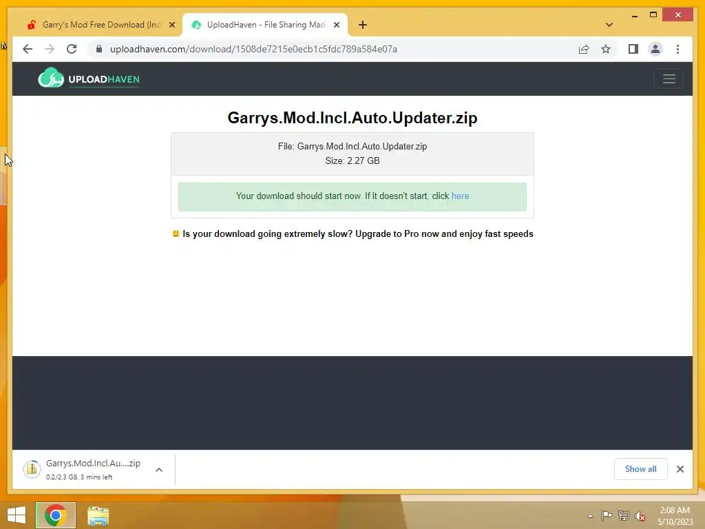The width and height of the screenshot is (705, 529).
Task: Click the Garrys.Mod.Incl.Auto.Updater.zip heading
Action: (352, 118)
